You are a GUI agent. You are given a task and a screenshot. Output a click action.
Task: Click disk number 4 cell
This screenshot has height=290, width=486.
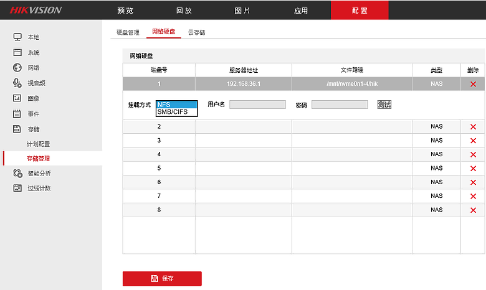(159, 154)
